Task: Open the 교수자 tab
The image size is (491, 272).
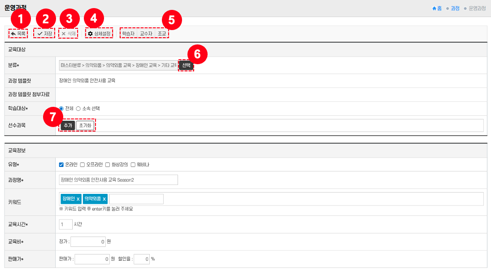Action: (x=146, y=34)
